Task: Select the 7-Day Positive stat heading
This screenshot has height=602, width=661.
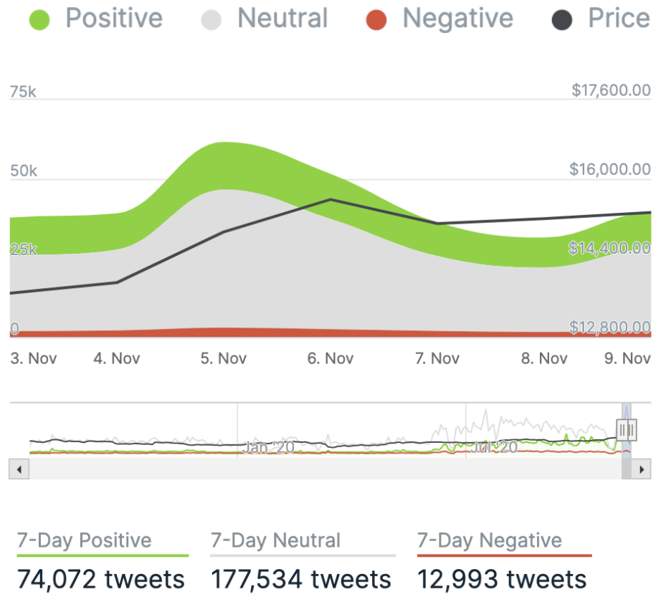Action: [85, 540]
